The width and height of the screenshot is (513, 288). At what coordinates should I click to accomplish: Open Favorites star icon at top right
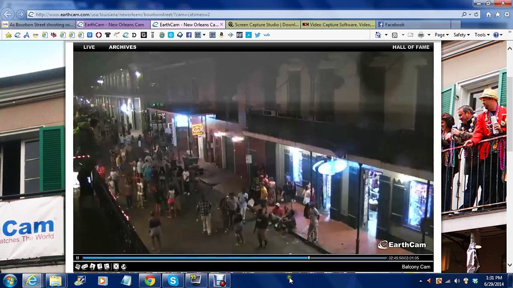[x=497, y=14]
